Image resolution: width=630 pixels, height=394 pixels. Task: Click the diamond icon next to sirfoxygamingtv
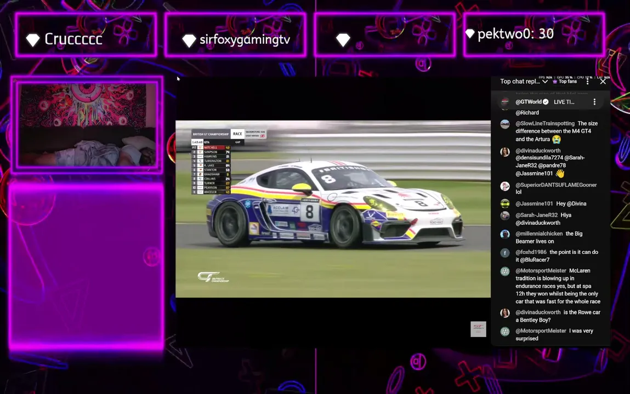pos(189,40)
